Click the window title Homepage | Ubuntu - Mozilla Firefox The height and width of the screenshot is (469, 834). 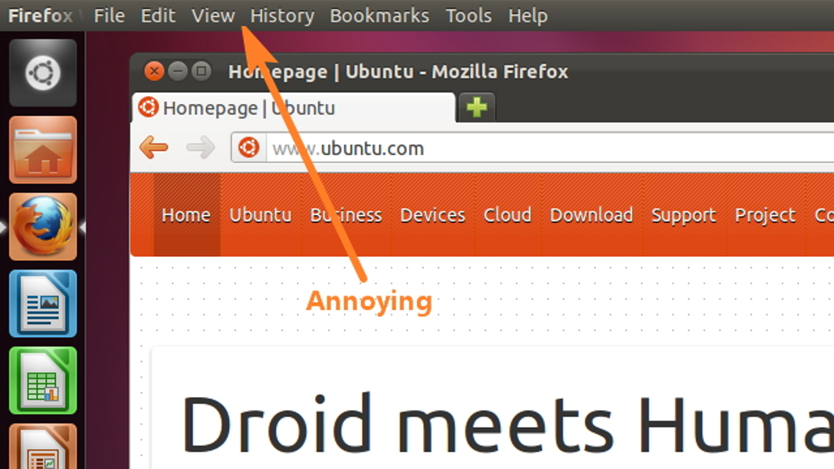(398, 71)
